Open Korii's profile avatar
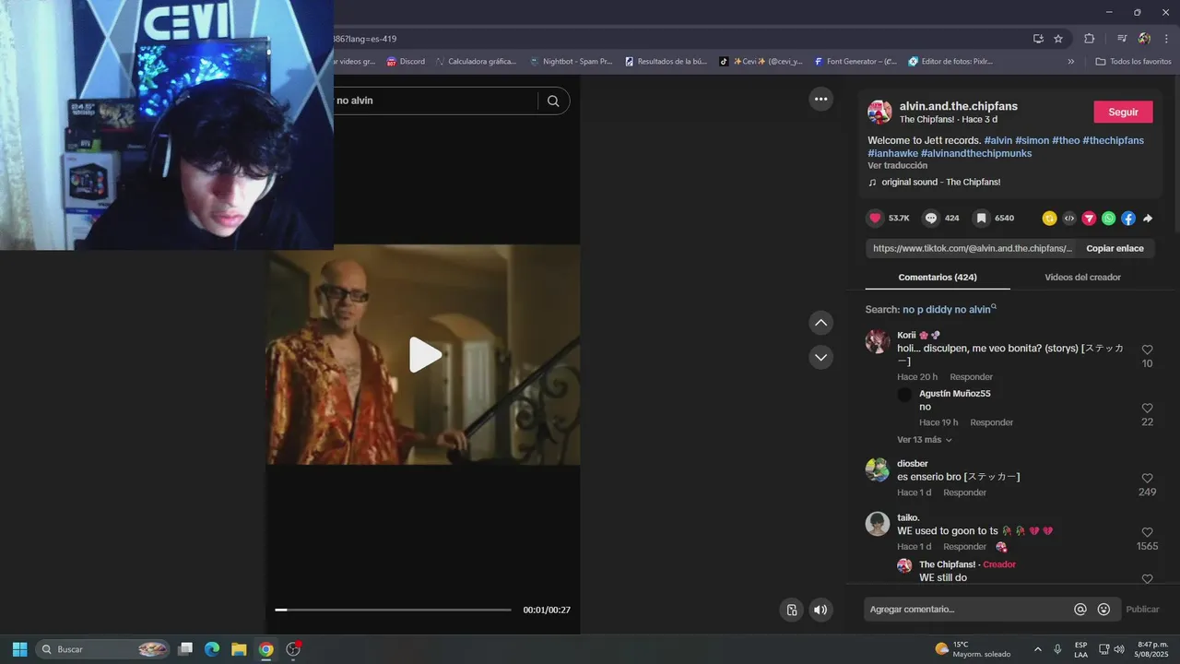 [x=878, y=341]
